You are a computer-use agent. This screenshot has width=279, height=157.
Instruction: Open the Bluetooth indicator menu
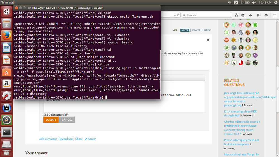(241, 3)
